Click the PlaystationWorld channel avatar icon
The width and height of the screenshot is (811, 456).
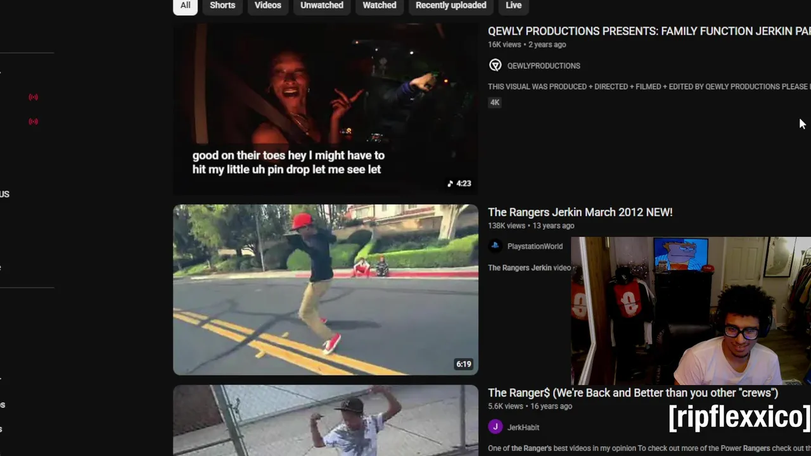pyautogui.click(x=495, y=246)
